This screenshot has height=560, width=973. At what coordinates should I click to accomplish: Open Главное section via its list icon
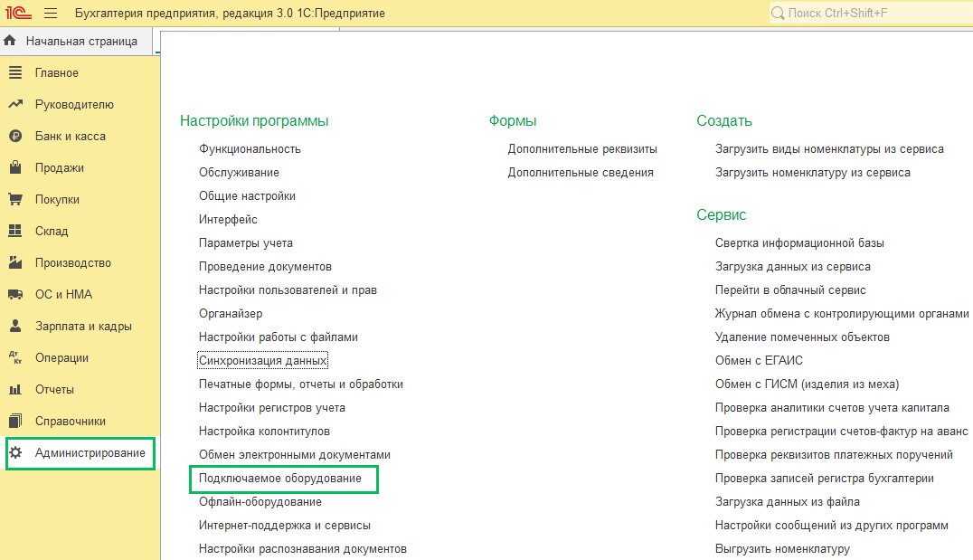(14, 73)
